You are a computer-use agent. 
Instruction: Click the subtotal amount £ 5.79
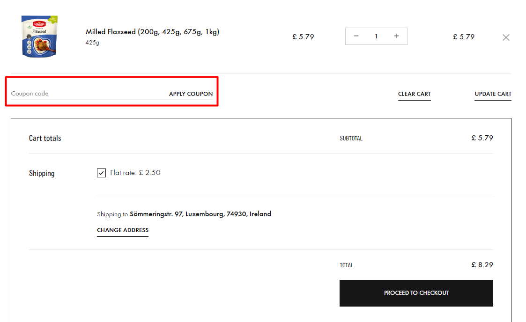coord(482,138)
